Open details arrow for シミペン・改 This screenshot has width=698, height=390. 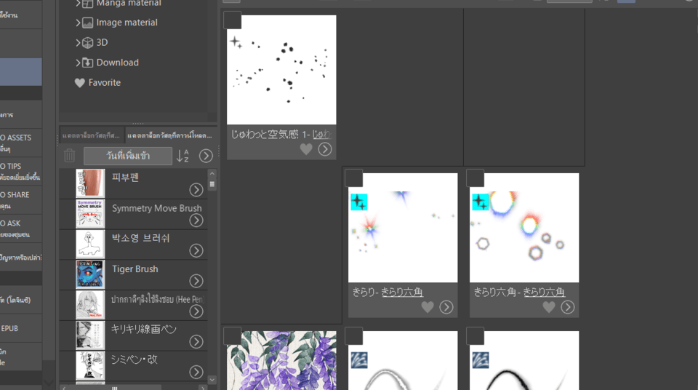pos(196,372)
